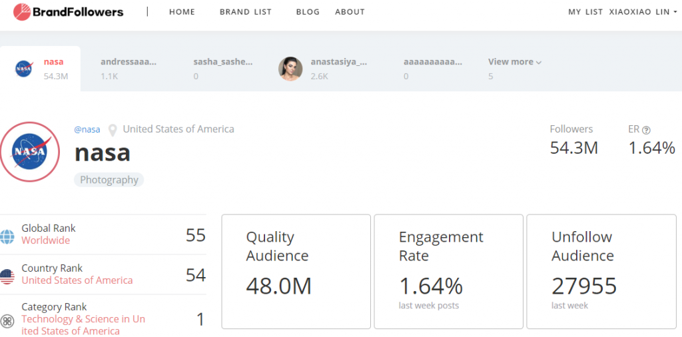
Task: Open United States of America rank link
Action: point(77,280)
